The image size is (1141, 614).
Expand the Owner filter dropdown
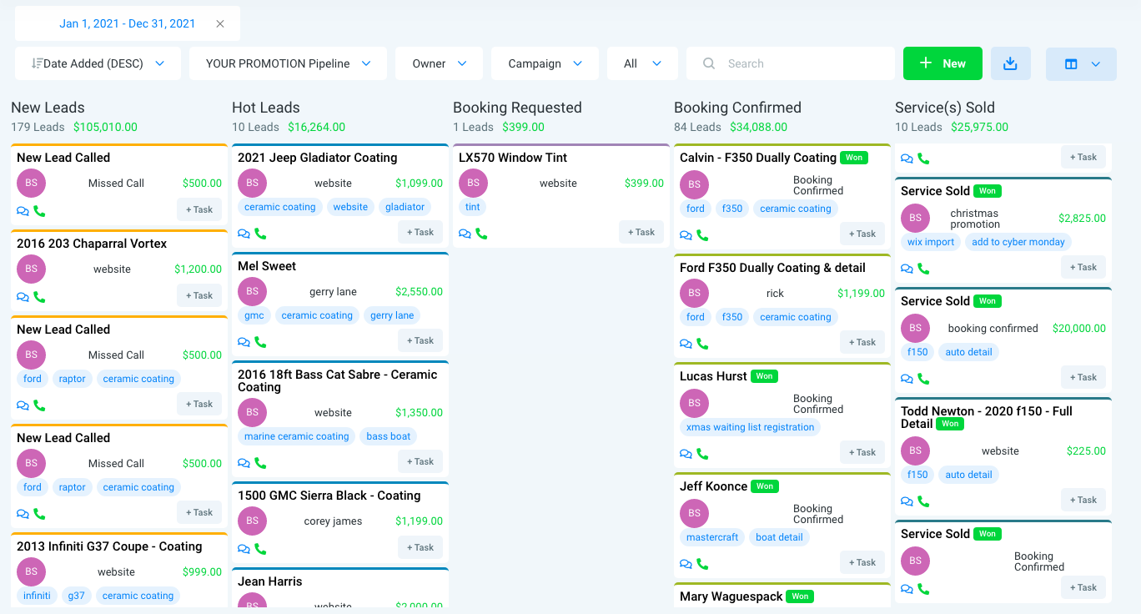click(439, 63)
